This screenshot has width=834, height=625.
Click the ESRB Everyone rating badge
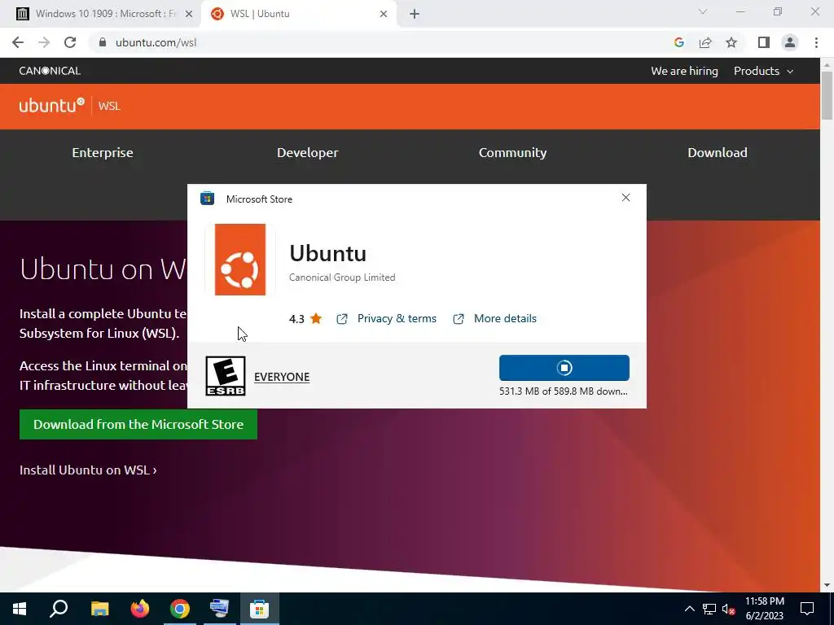[226, 376]
